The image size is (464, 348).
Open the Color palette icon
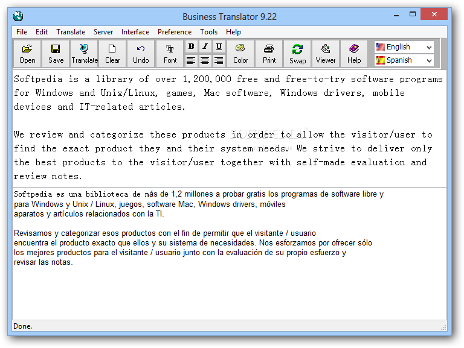pos(240,54)
